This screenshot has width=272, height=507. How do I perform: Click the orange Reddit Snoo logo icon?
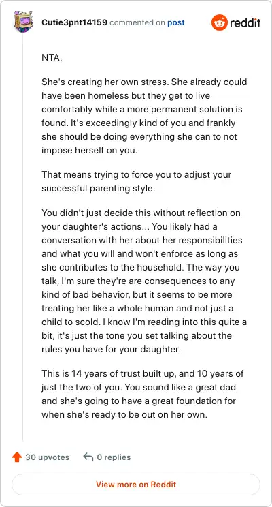click(x=220, y=22)
